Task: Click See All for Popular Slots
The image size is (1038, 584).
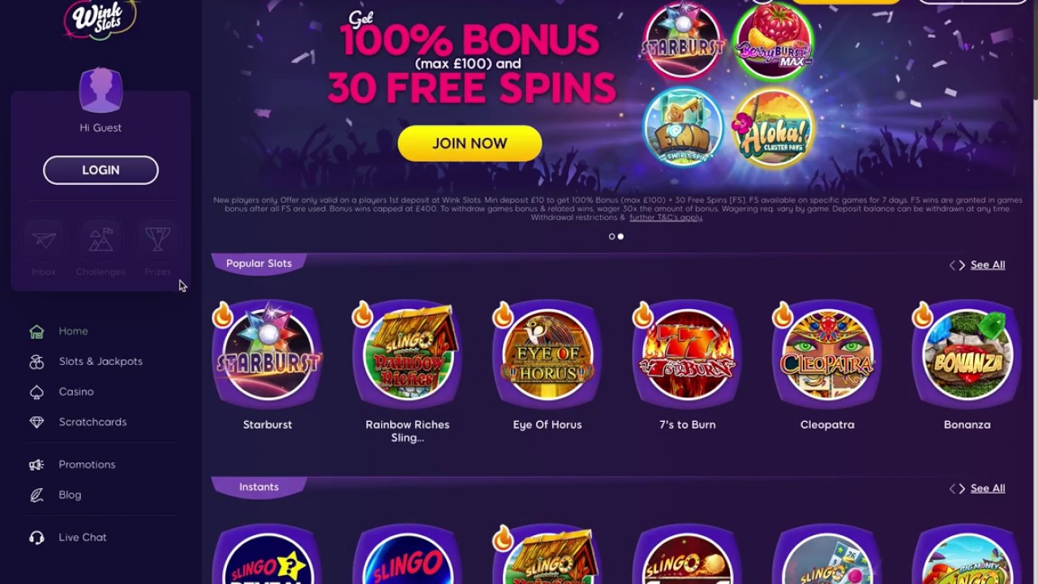Action: coord(988,265)
